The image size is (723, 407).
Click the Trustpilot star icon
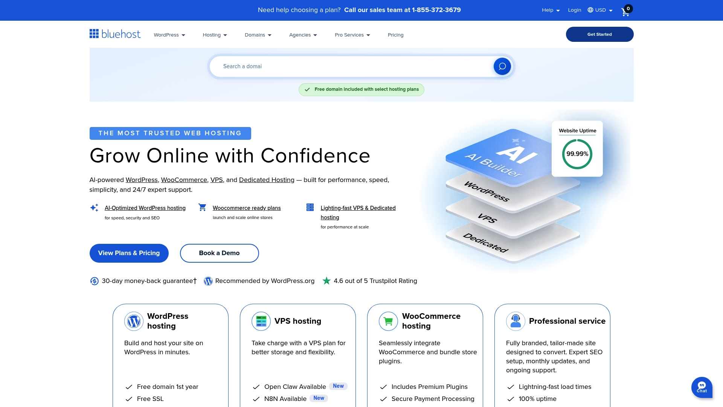[326, 281]
